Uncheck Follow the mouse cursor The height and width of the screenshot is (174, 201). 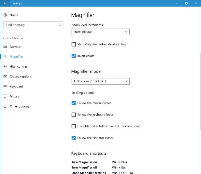(74, 103)
